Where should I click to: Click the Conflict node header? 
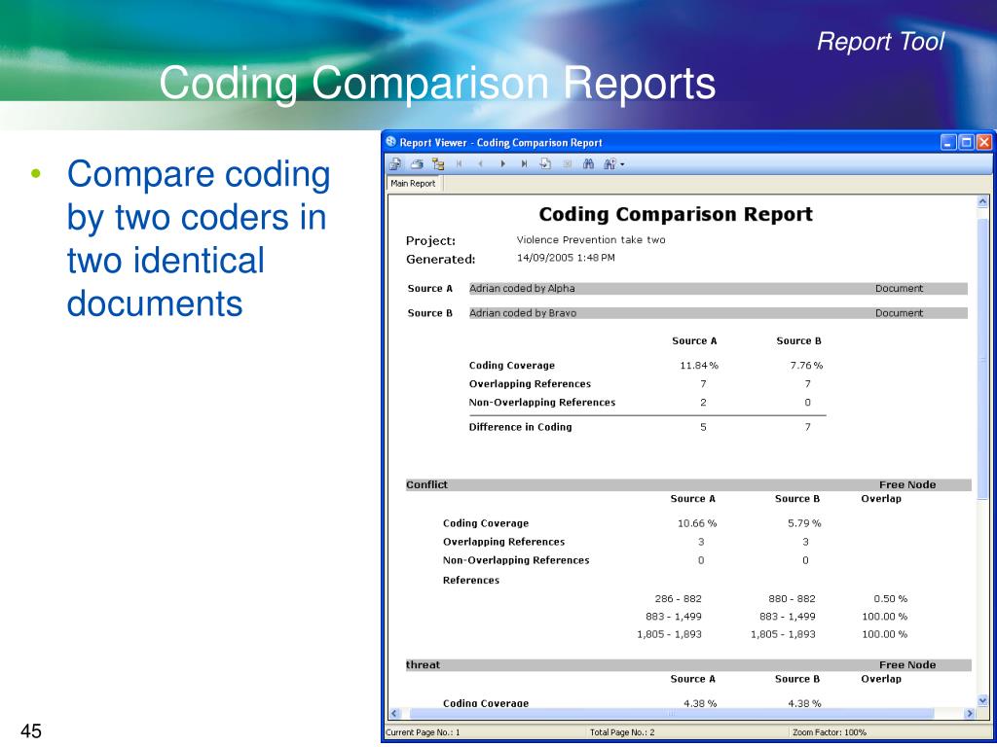coord(688,484)
